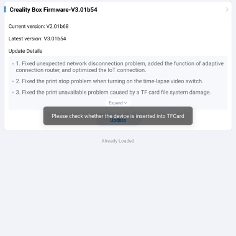Tap the Update button

pyautogui.click(x=118, y=120)
